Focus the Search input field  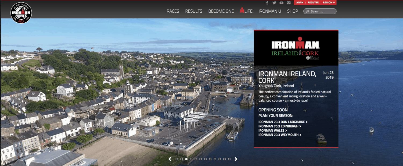[320, 11]
